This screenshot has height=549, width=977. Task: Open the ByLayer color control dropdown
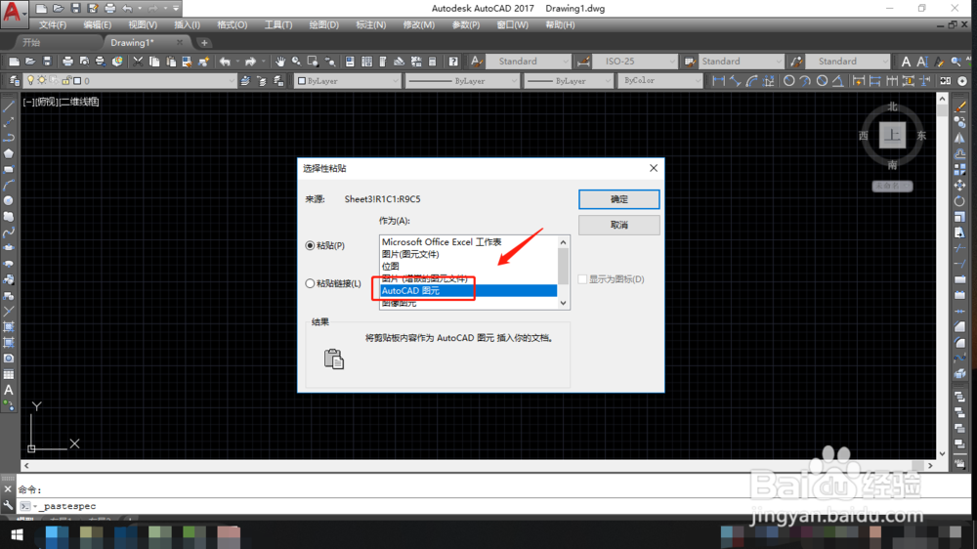pos(347,81)
